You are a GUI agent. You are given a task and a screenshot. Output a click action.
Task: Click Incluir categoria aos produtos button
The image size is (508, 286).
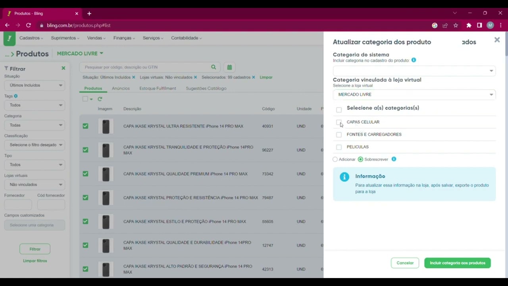(457, 263)
